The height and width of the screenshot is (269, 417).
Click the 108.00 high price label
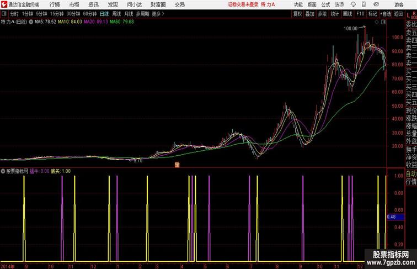350,29
